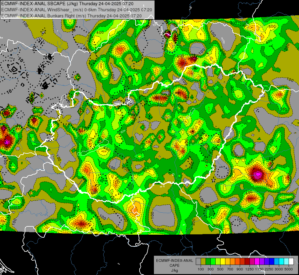
Task: Click the 700 value under legend
Action: [230, 269]
